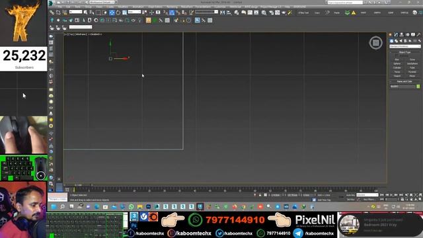Open the Curve Editor
Viewport: 423px width, 238px height.
click(x=250, y=13)
